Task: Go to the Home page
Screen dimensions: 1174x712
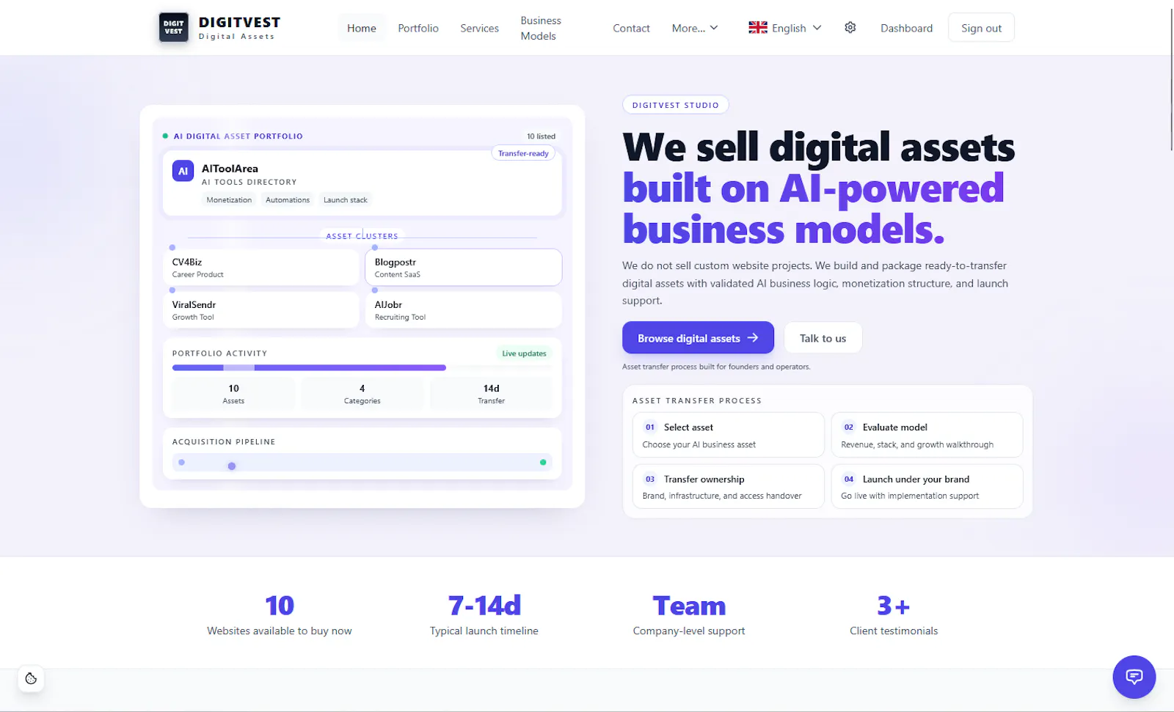Action: [x=362, y=28]
